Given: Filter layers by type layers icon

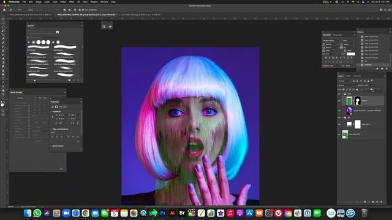Looking at the screenshot, I should pyautogui.click(x=361, y=81).
